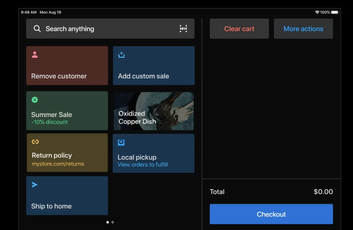The width and height of the screenshot is (353, 230).
Task: Open More actions
Action: coord(303,28)
